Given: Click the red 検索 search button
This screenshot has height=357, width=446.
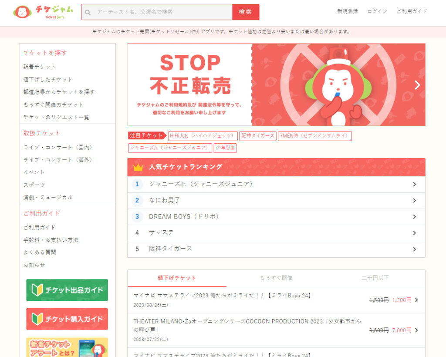Looking at the screenshot, I should pos(246,12).
